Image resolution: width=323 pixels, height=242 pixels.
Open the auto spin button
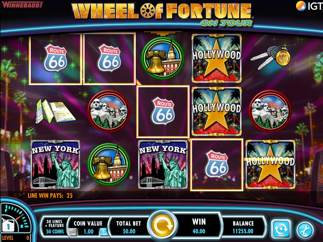coord(281,229)
